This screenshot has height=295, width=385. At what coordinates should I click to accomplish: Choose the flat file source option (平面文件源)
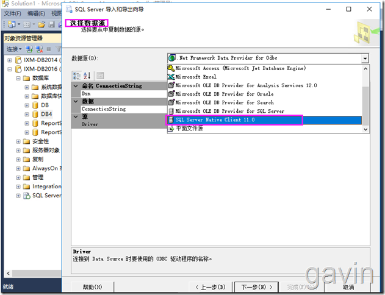[265, 129]
